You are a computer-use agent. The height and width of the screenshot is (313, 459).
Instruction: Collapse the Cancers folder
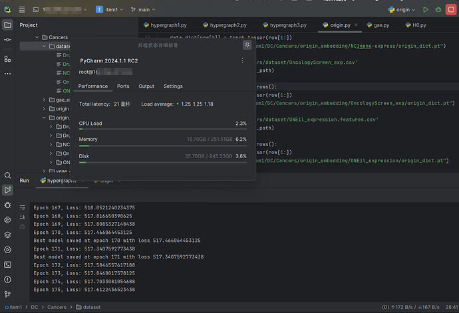(x=37, y=37)
